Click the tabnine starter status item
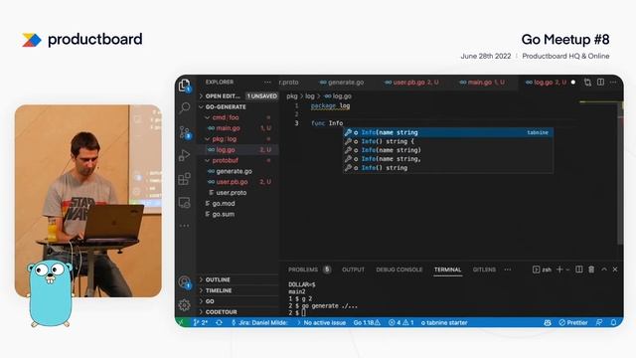Image resolution: width=636 pixels, height=358 pixels. (444, 322)
